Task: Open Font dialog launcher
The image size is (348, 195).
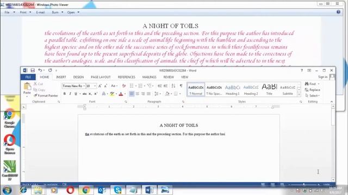Action: (126, 102)
